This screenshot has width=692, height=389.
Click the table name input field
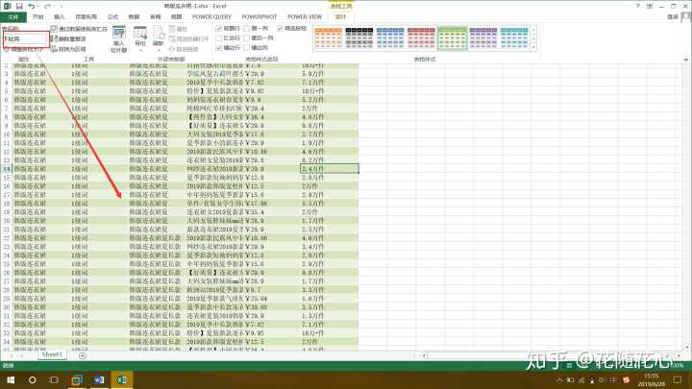coord(24,38)
